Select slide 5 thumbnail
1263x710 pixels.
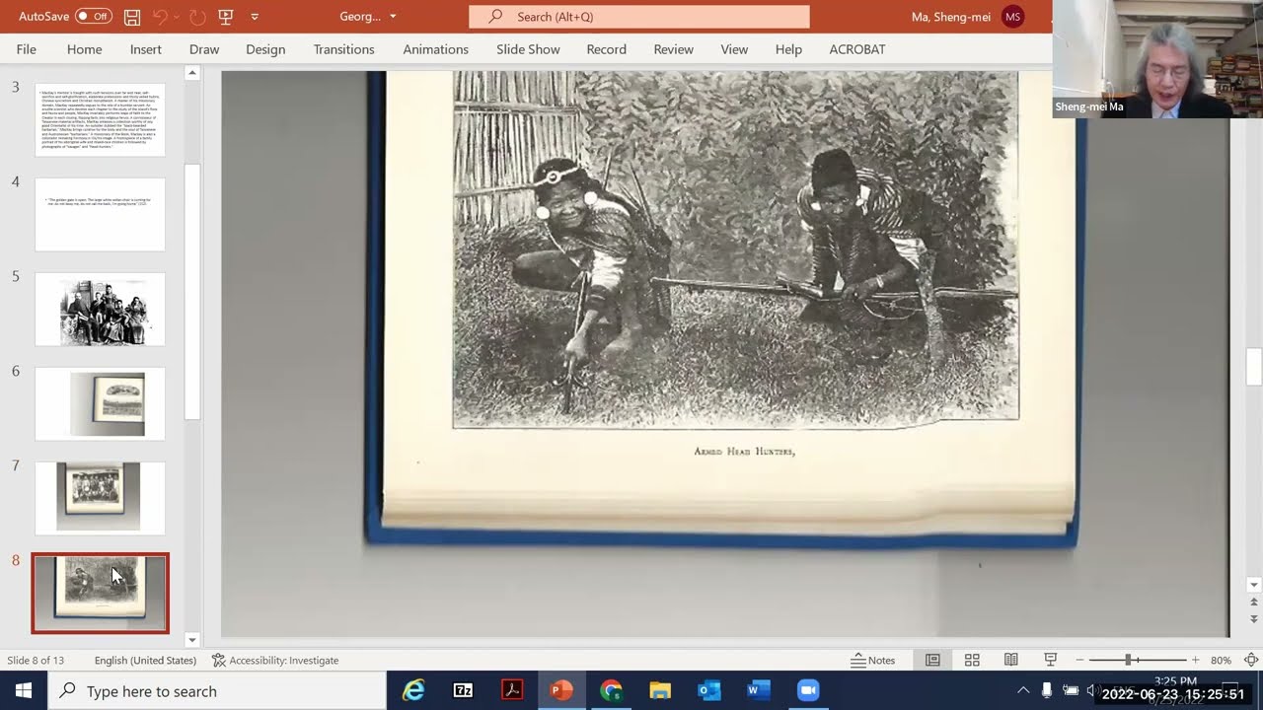[x=100, y=310]
